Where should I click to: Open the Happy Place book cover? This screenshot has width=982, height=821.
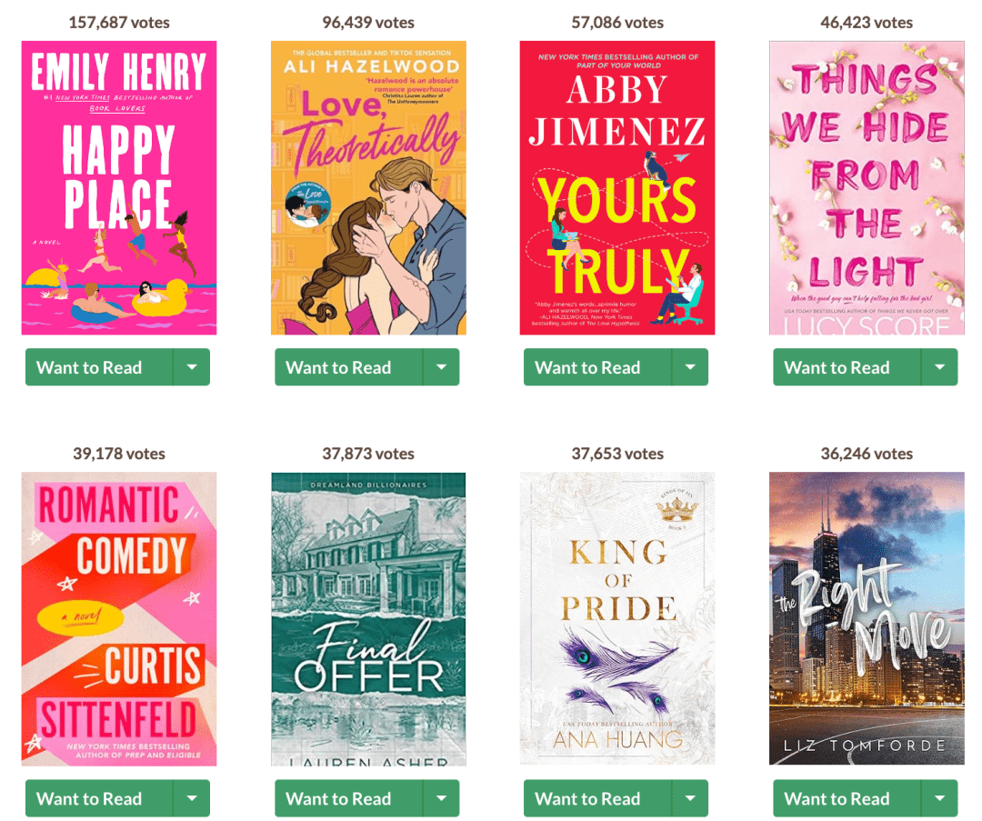click(x=119, y=188)
